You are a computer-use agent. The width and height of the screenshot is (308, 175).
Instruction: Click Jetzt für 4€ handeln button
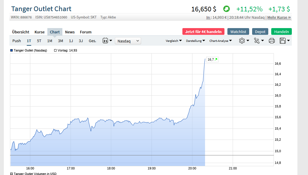203,32
